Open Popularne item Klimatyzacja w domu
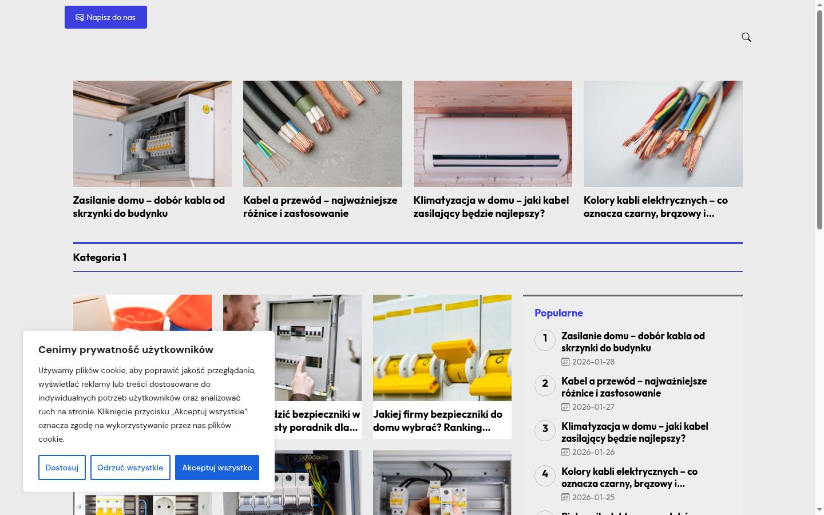This screenshot has height=515, width=824. [x=635, y=432]
